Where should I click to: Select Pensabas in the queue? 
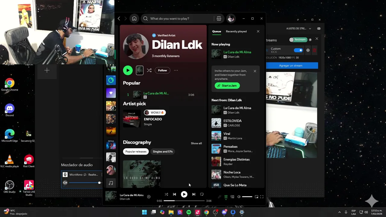coord(235,149)
